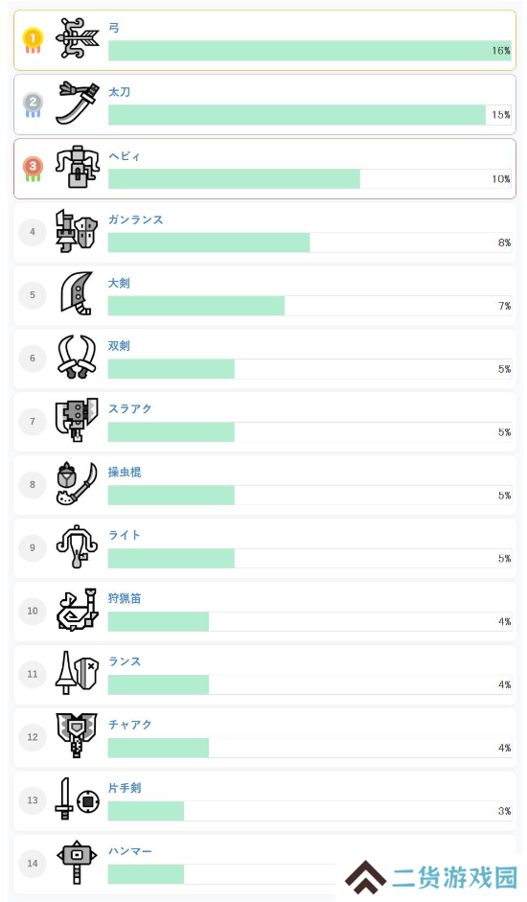Select the dual blades (双剣) icon
Image resolution: width=527 pixels, height=902 pixels.
(x=77, y=357)
